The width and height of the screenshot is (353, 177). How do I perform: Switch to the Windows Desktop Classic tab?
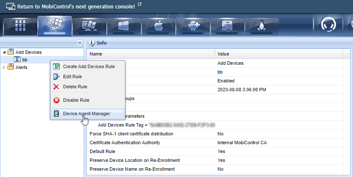(89, 26)
